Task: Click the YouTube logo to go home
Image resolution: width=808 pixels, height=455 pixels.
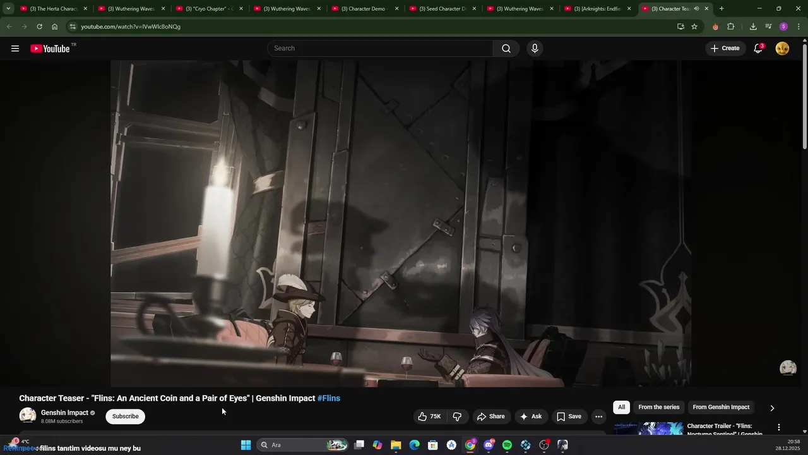Action: (50, 49)
